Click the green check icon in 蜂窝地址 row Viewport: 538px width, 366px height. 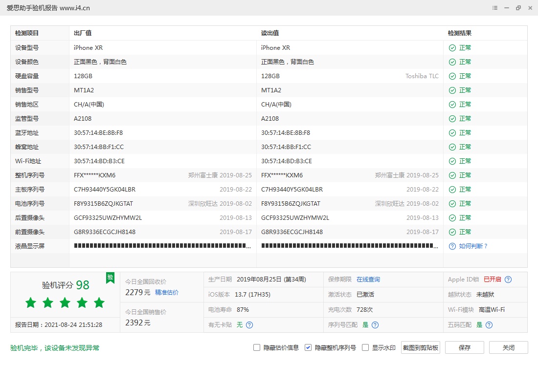(452, 147)
